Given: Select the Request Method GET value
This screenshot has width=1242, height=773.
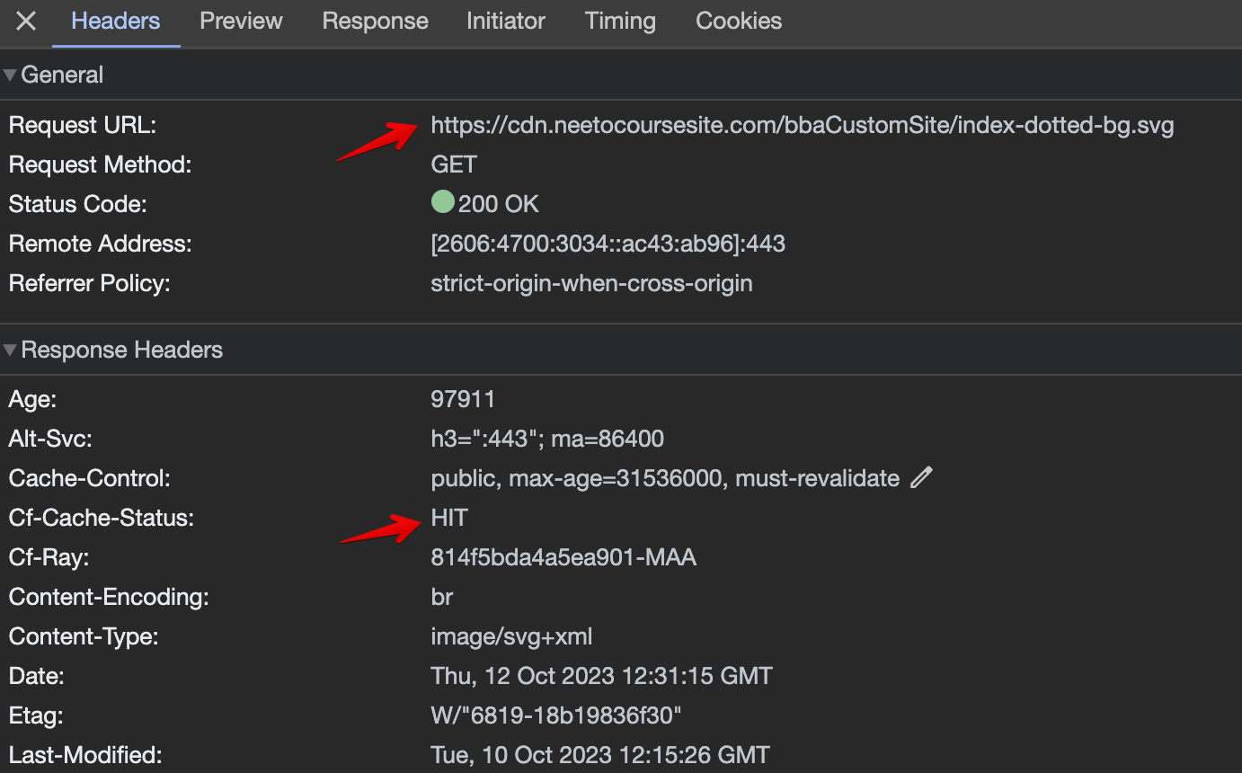Looking at the screenshot, I should 453,164.
